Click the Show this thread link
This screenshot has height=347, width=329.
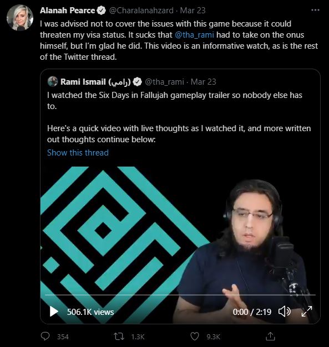[x=78, y=153]
